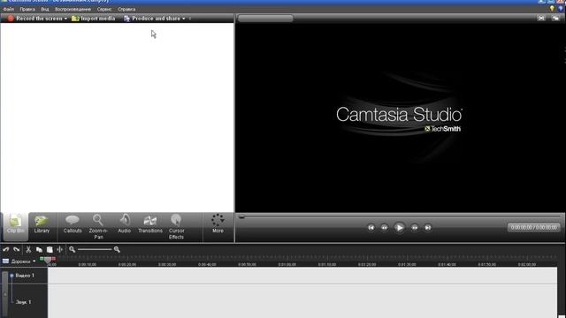This screenshot has width=566, height=318.
Task: Click the preview seek bar handle
Action: pyautogui.click(x=241, y=216)
